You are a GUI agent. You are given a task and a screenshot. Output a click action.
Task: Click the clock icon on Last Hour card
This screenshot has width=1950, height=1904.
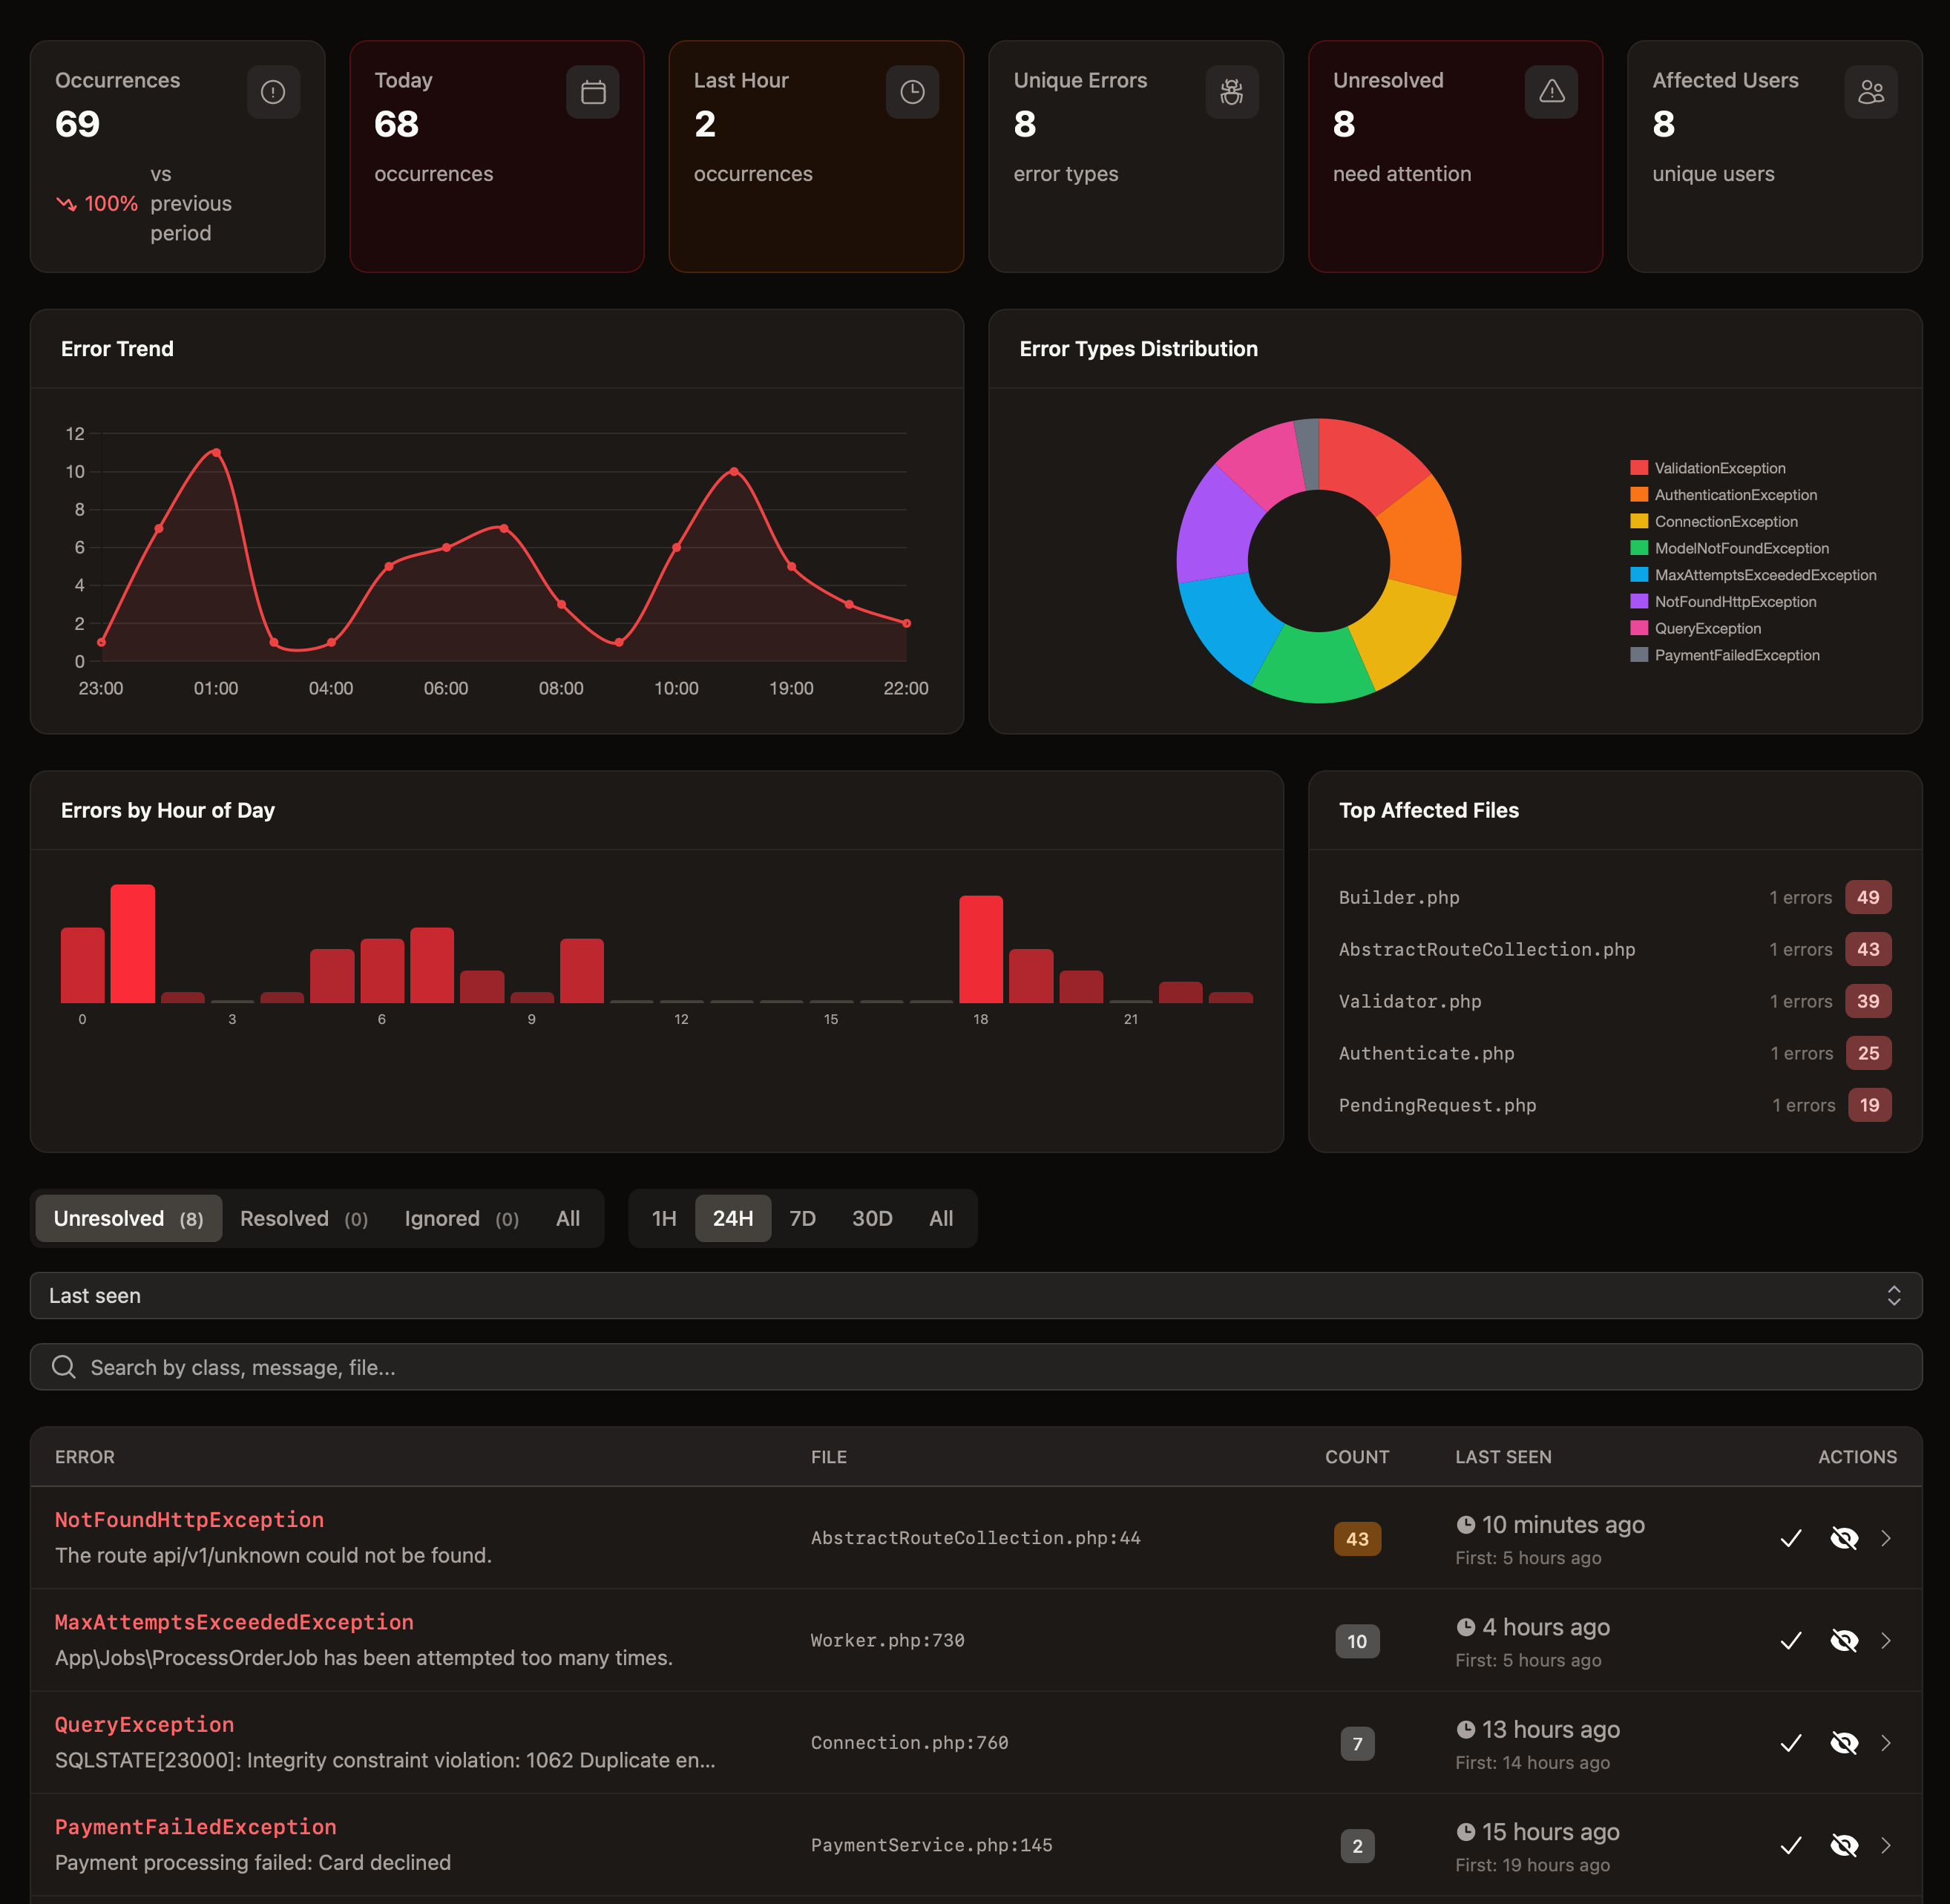912,92
